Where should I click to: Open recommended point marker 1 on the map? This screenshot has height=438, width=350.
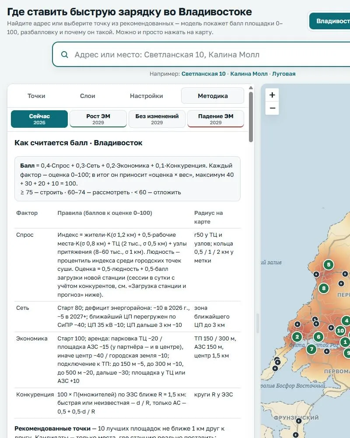pyautogui.click(x=345, y=342)
